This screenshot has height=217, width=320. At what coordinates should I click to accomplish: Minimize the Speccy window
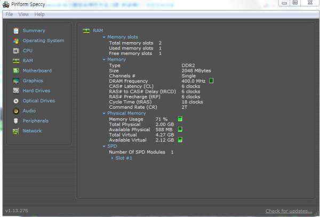[x=284, y=3]
